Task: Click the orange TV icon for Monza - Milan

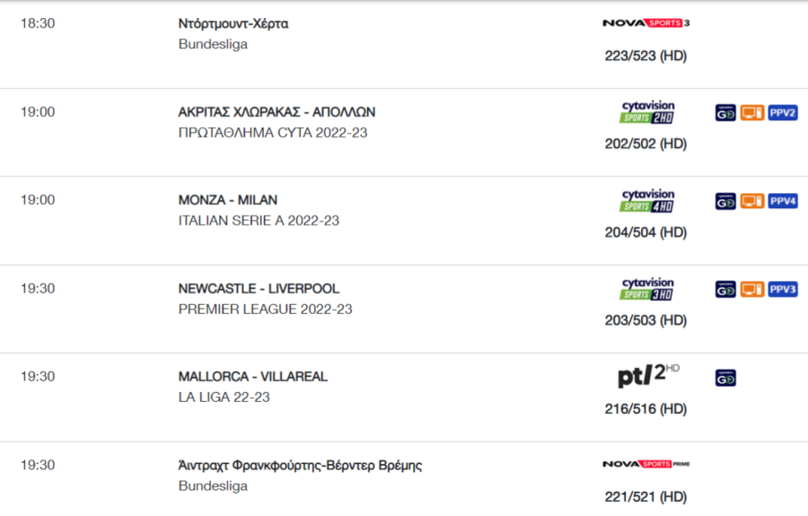Action: (752, 201)
